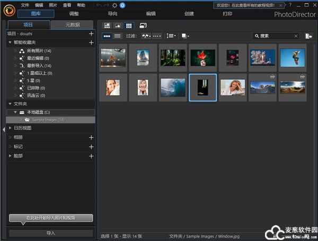Toggle thumbnail view layout button

[107, 36]
